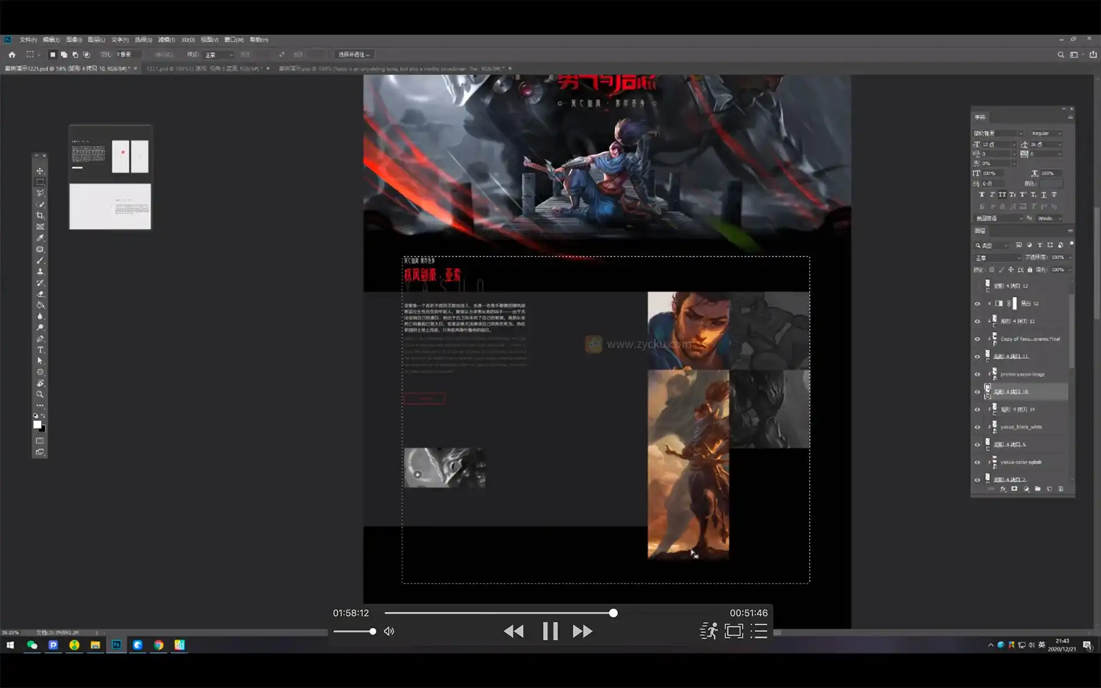
Task: Delete layer using trash icon
Action: [x=1061, y=489]
